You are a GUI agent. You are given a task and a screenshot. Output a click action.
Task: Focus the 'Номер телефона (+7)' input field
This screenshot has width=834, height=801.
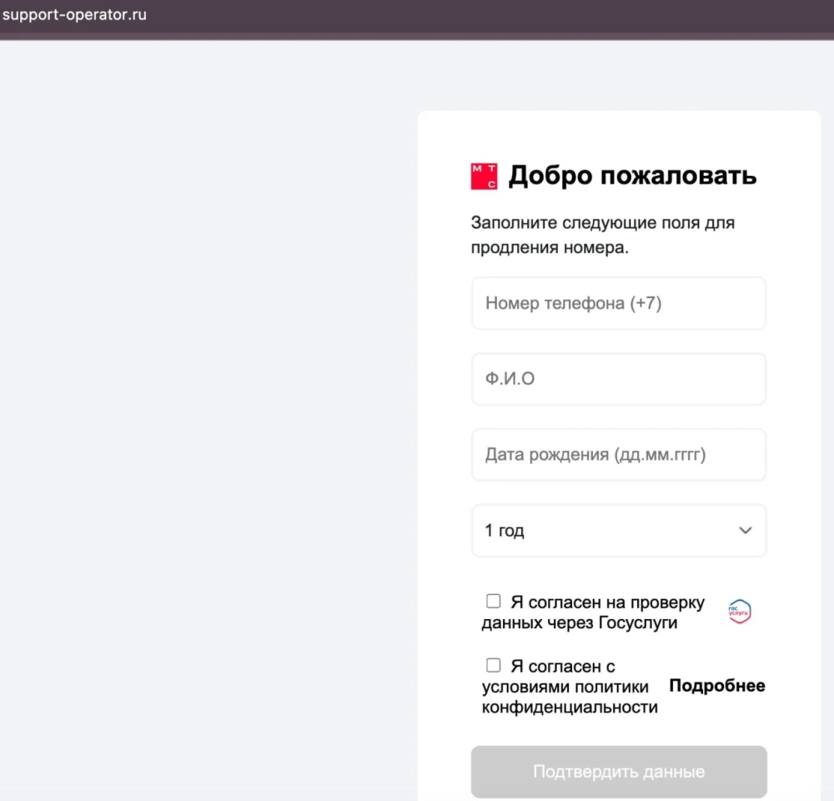[617, 304]
